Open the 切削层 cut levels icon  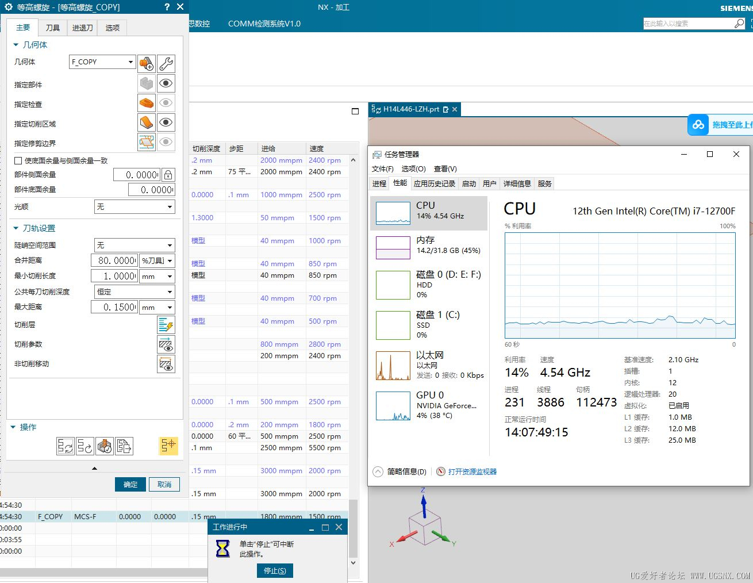click(166, 325)
